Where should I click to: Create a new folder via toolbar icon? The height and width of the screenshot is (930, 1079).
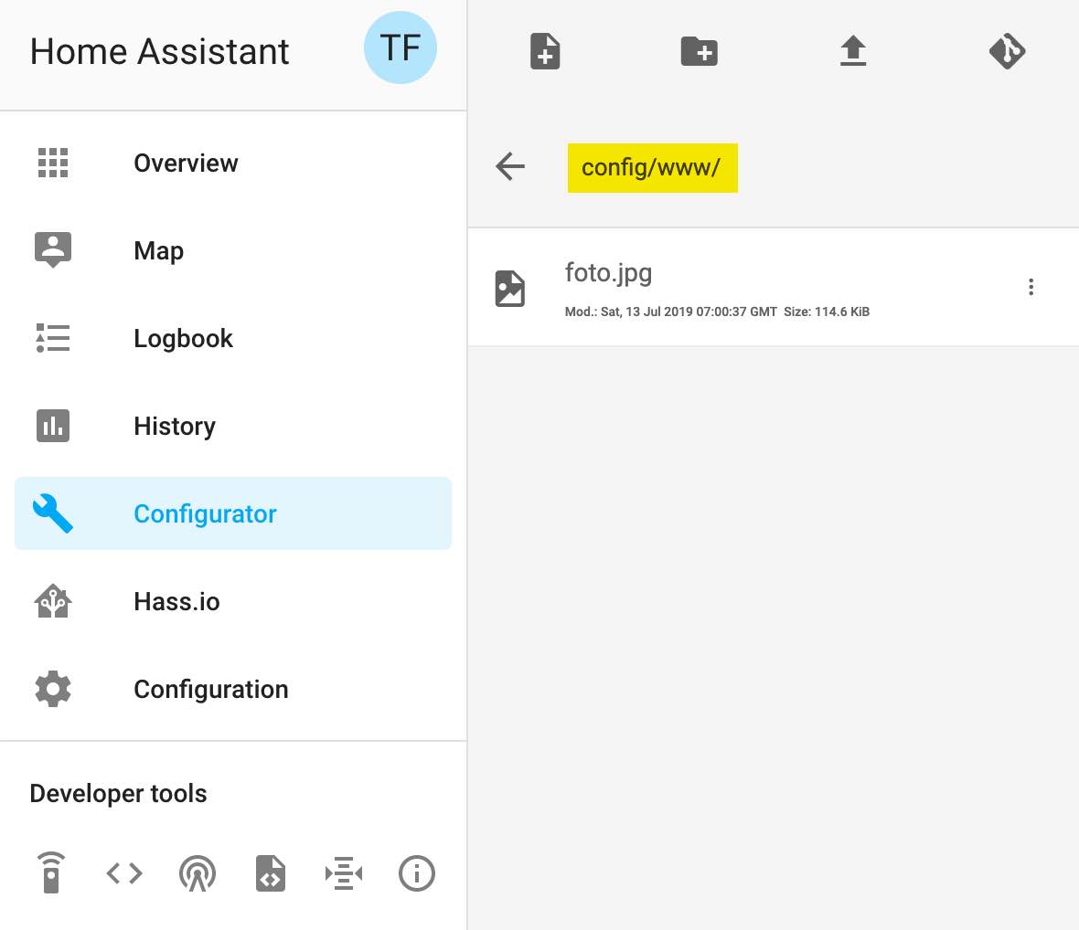coord(700,51)
